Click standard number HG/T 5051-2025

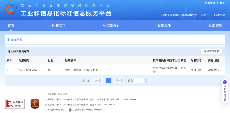point(28,70)
